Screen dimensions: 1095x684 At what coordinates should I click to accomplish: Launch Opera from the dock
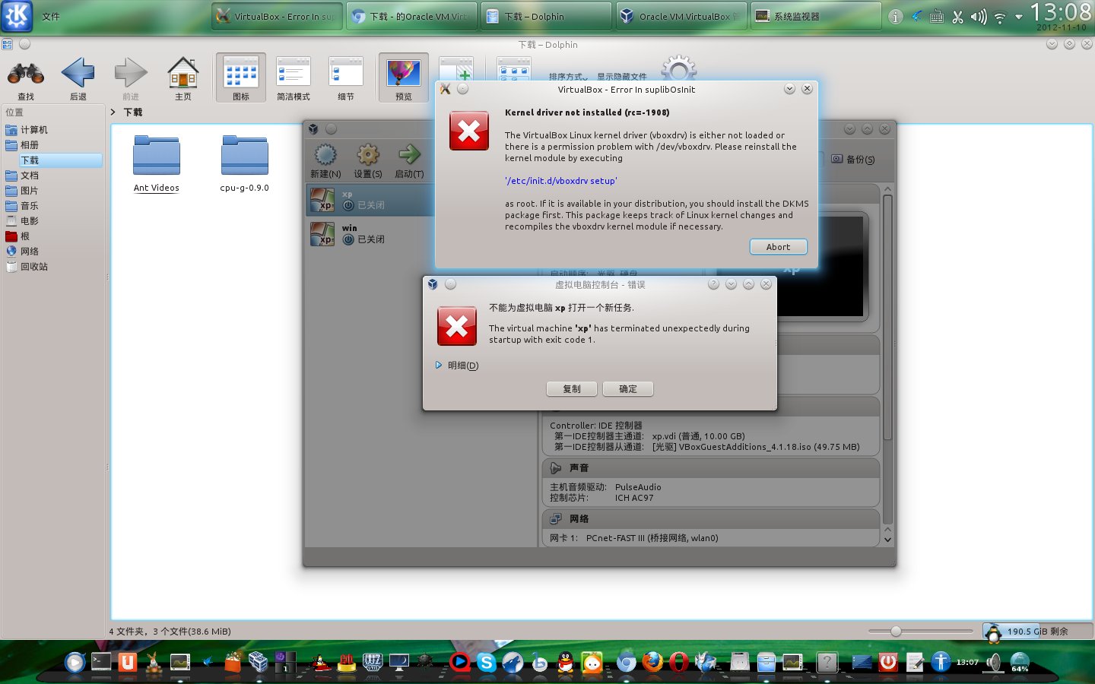(678, 662)
